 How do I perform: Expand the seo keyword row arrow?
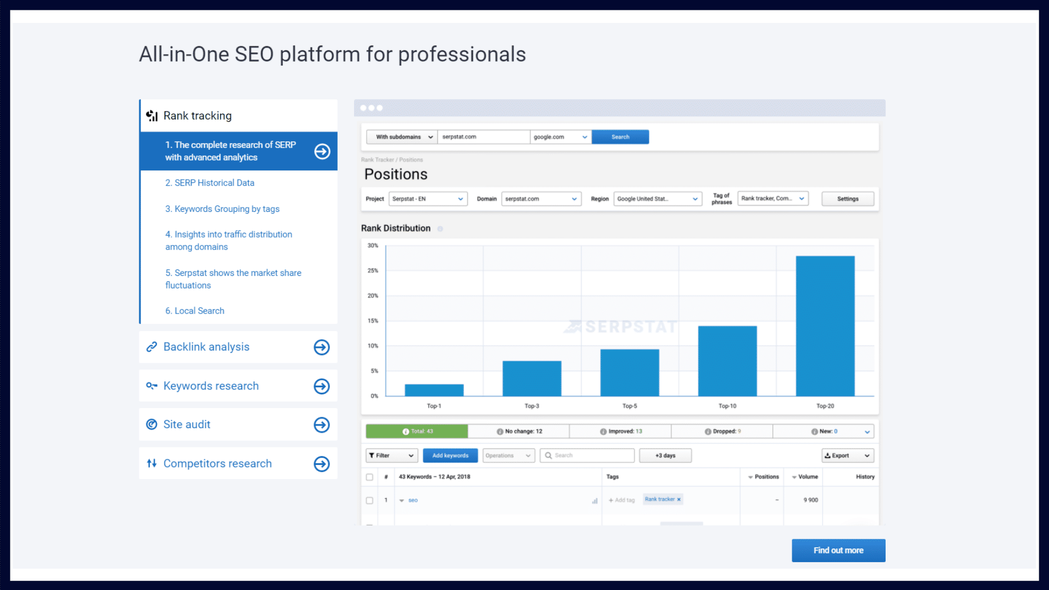[402, 501]
